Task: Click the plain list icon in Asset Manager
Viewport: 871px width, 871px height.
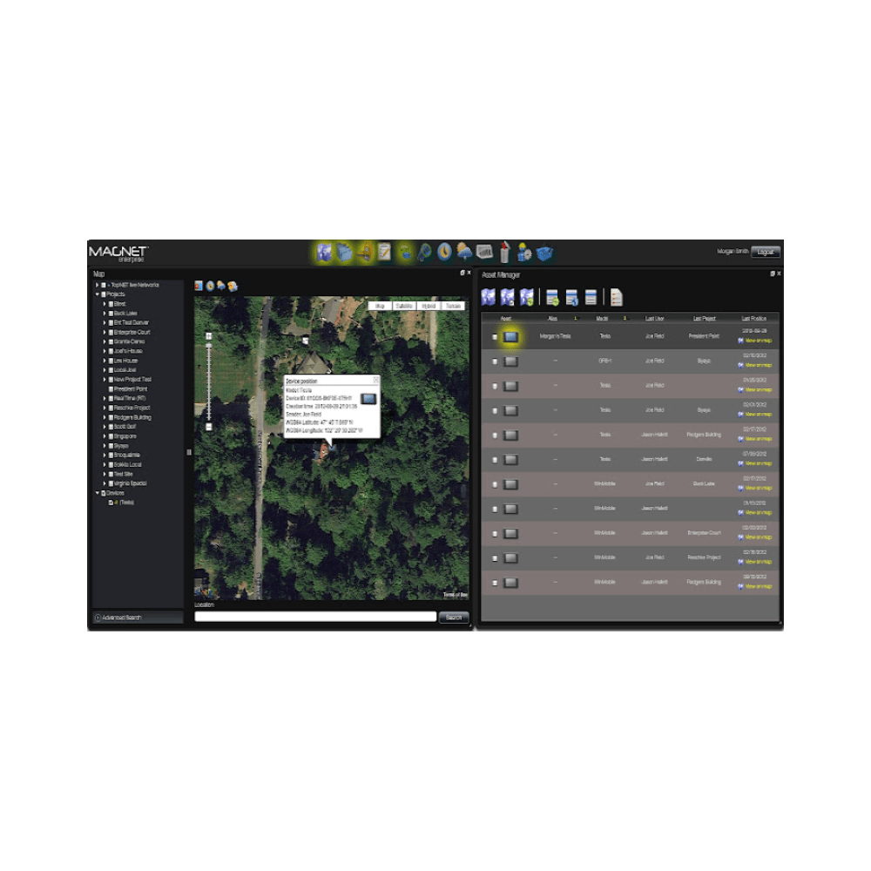Action: tap(591, 297)
